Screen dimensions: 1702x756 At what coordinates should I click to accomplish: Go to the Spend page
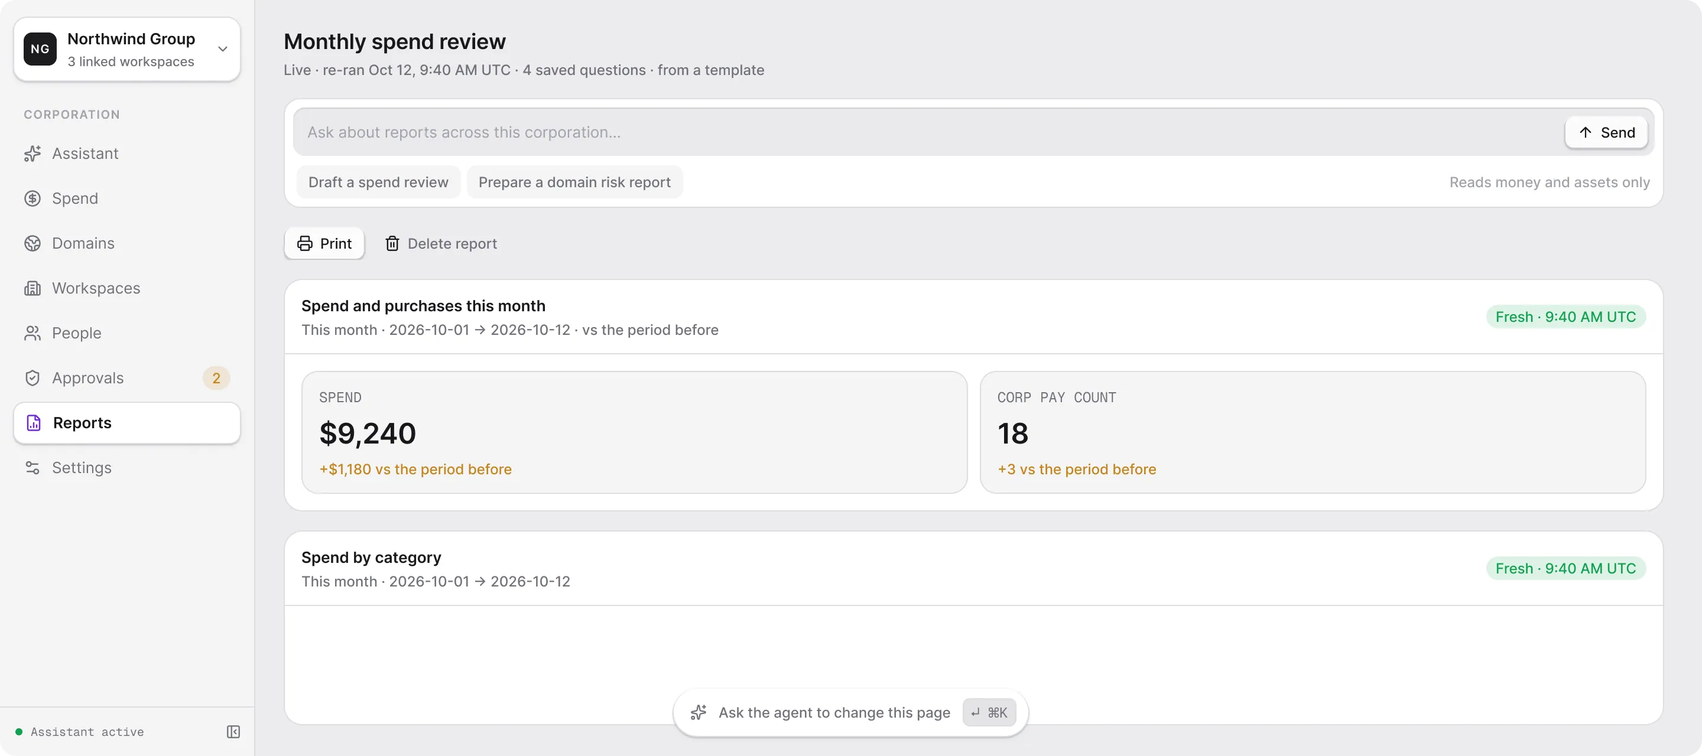[x=127, y=198]
